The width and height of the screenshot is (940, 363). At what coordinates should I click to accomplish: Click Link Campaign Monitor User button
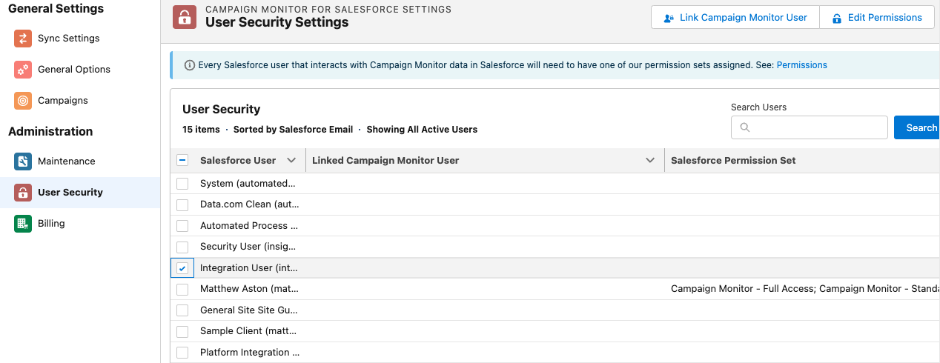click(735, 18)
